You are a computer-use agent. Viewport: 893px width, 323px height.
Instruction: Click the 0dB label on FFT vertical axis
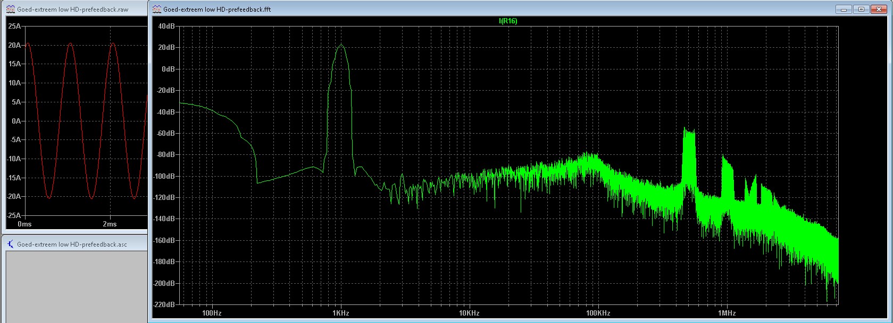(x=168, y=69)
